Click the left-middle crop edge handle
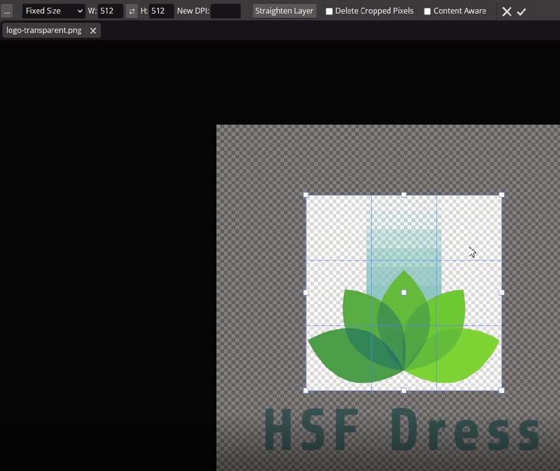 point(306,292)
